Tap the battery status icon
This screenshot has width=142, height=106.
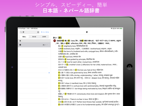point(121,28)
